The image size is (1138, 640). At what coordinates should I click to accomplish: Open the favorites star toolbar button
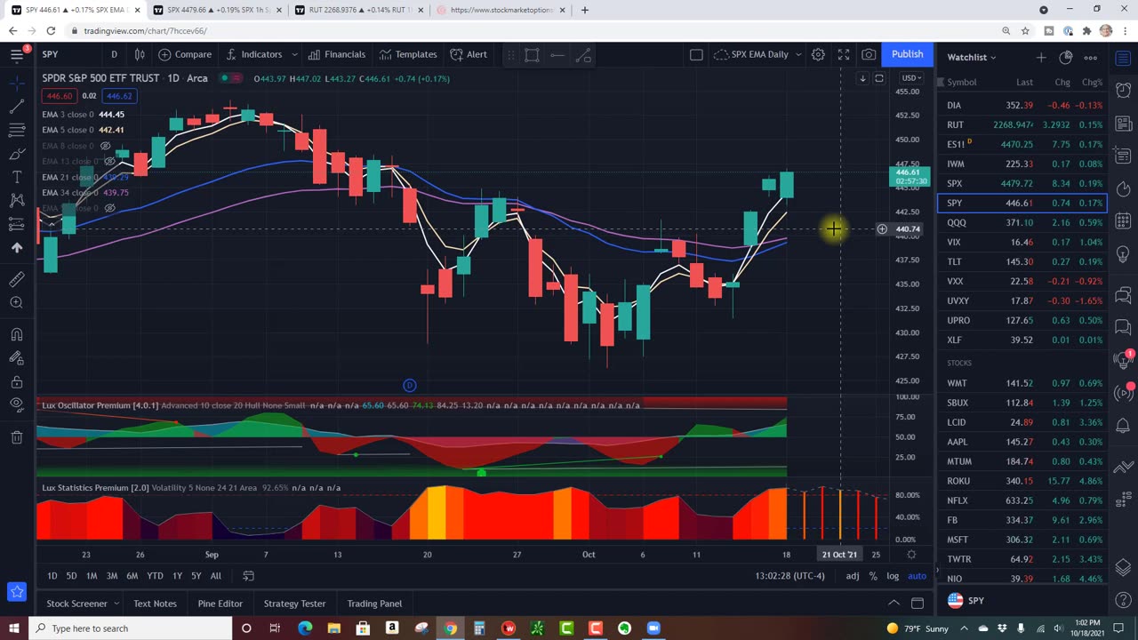click(x=17, y=591)
